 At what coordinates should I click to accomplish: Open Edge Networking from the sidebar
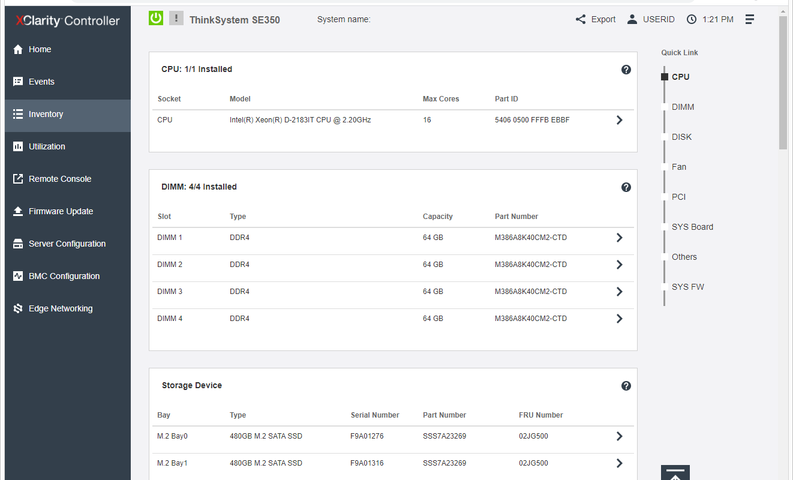(68, 308)
